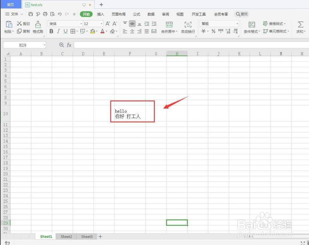
Task: Go to 首页 home tab
Action: point(10,4)
